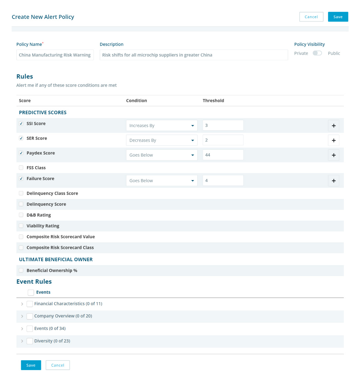The image size is (360, 382).
Task: Click the Failure Score threshold field
Action: (x=223, y=180)
